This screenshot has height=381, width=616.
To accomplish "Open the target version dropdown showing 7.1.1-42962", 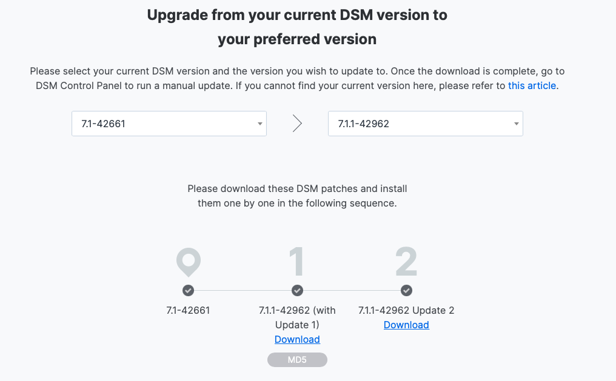I will coord(420,124).
